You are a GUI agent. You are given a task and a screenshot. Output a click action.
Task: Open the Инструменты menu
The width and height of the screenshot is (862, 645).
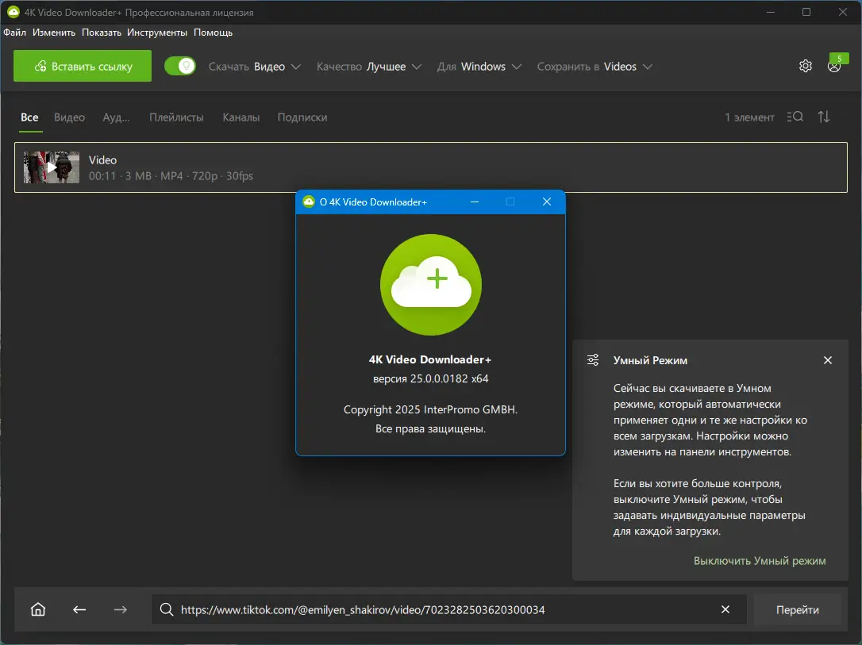tap(157, 33)
